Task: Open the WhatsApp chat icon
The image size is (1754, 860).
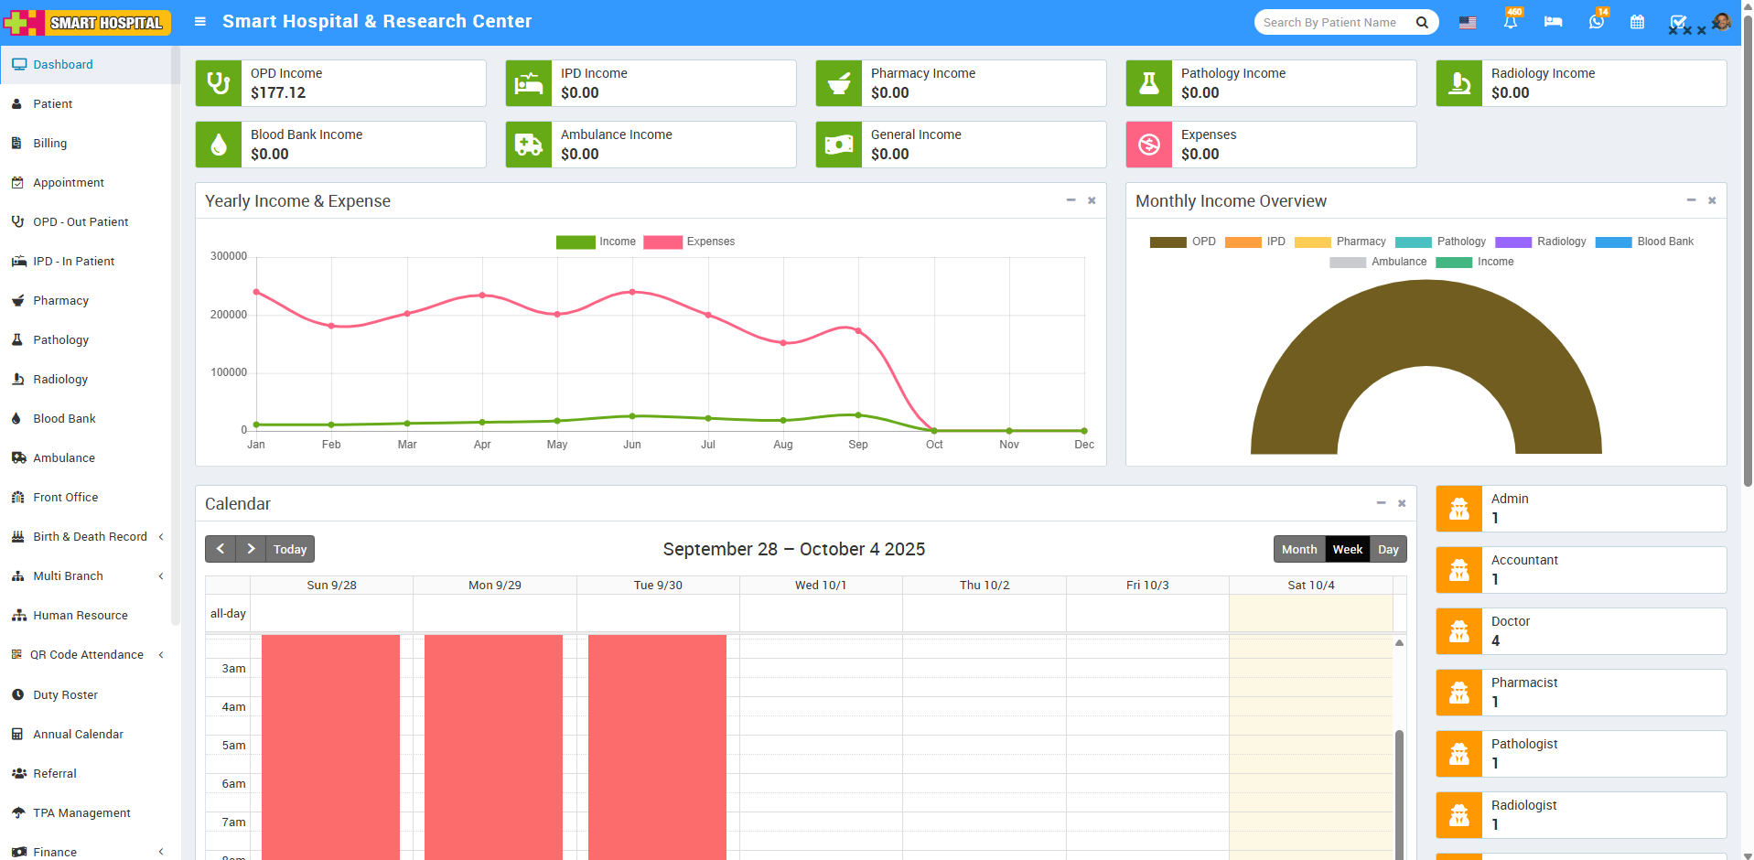Action: coord(1596,22)
